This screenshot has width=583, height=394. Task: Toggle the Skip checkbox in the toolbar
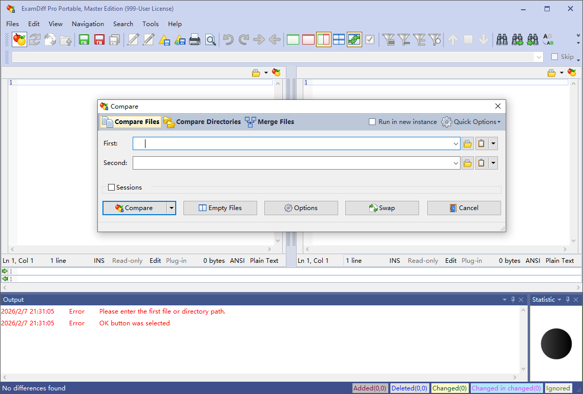click(x=554, y=57)
